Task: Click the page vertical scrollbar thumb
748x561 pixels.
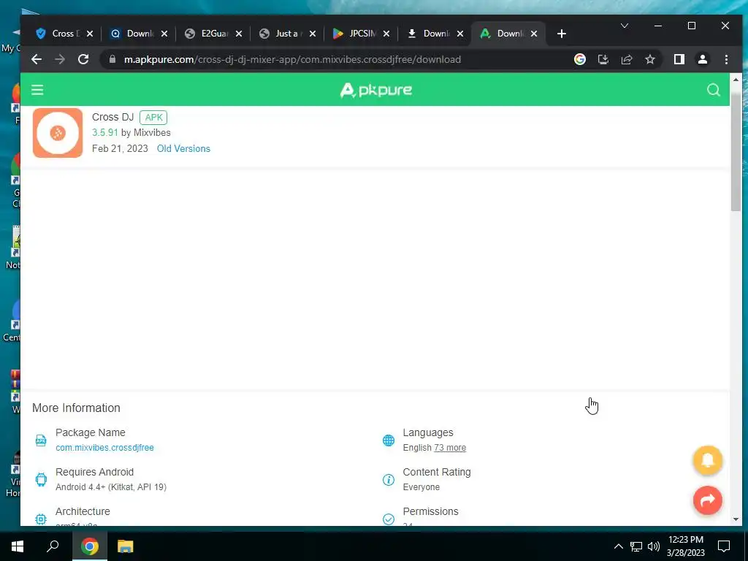Action: click(736, 151)
